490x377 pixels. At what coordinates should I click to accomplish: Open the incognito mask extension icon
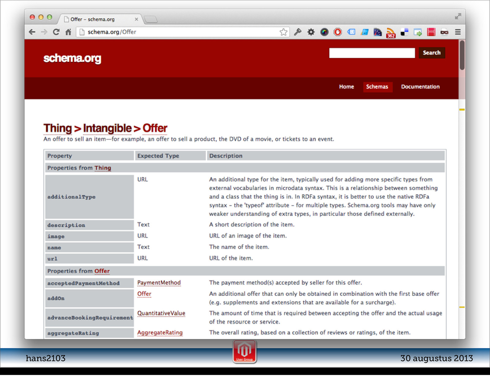(x=444, y=32)
